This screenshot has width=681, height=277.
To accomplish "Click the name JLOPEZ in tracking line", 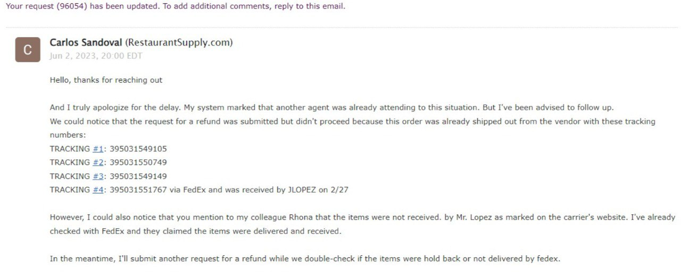I will (301, 189).
